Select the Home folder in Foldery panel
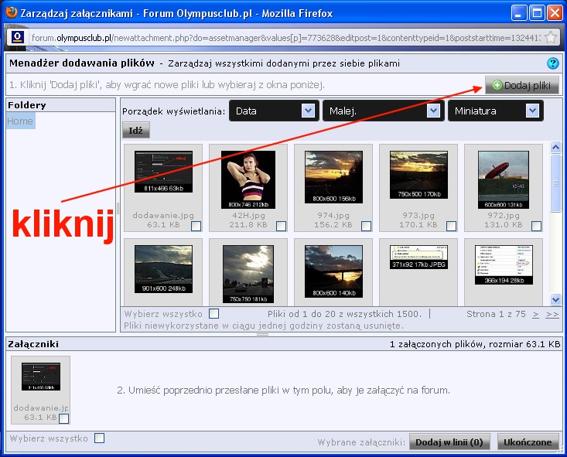567x457 pixels. coord(20,121)
